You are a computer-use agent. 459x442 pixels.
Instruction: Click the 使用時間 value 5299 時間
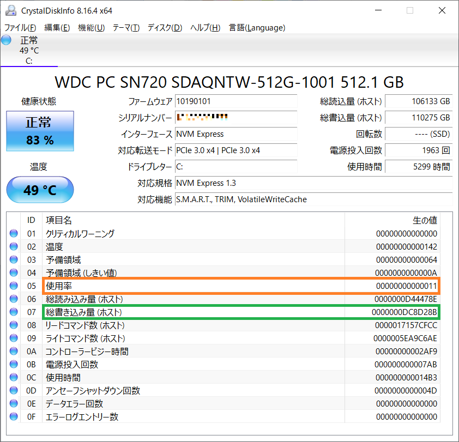point(419,167)
